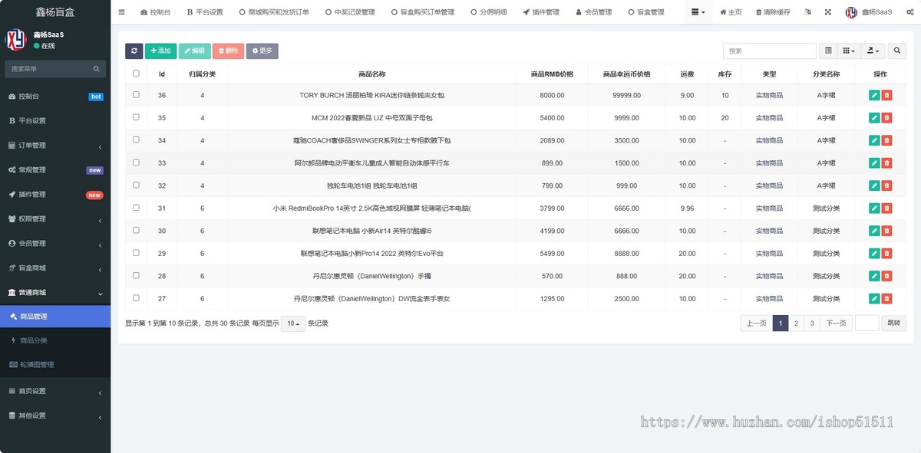Edit the MCM 2022 product row

click(x=874, y=118)
